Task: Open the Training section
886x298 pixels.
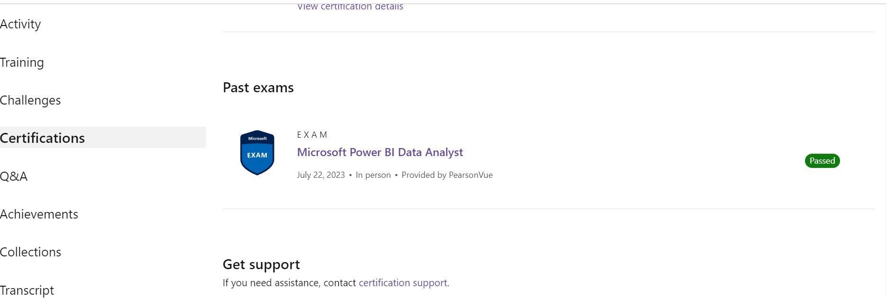Action: [22, 62]
